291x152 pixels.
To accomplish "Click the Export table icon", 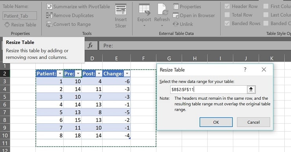I will [x=144, y=10].
